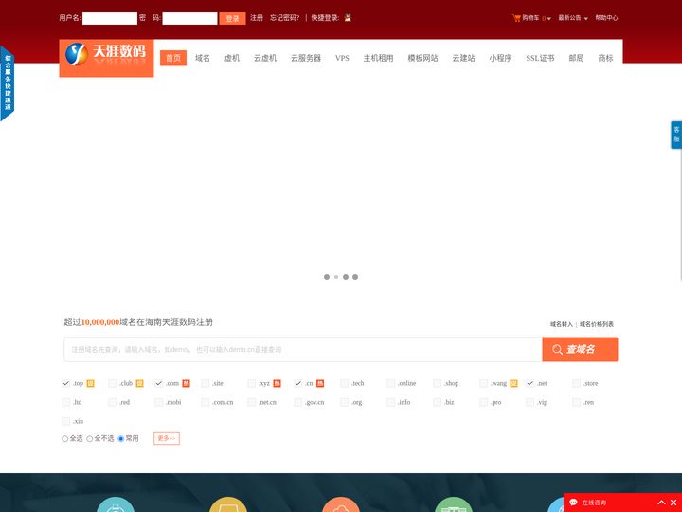Click the promo badge next to .wang
This screenshot has width=682, height=512.
coord(513,383)
